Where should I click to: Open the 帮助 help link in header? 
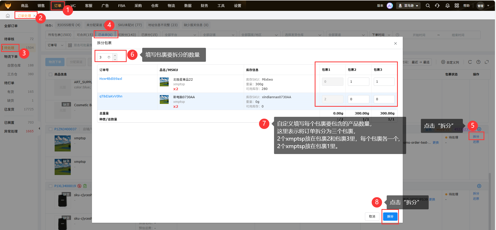pos(466,6)
